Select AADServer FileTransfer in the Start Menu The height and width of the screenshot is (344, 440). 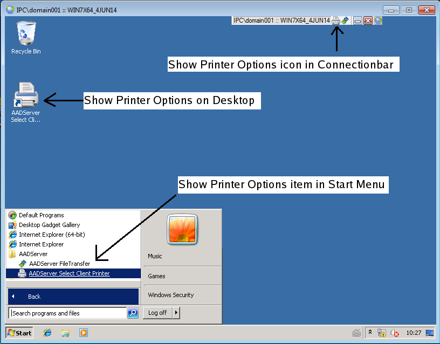click(59, 264)
